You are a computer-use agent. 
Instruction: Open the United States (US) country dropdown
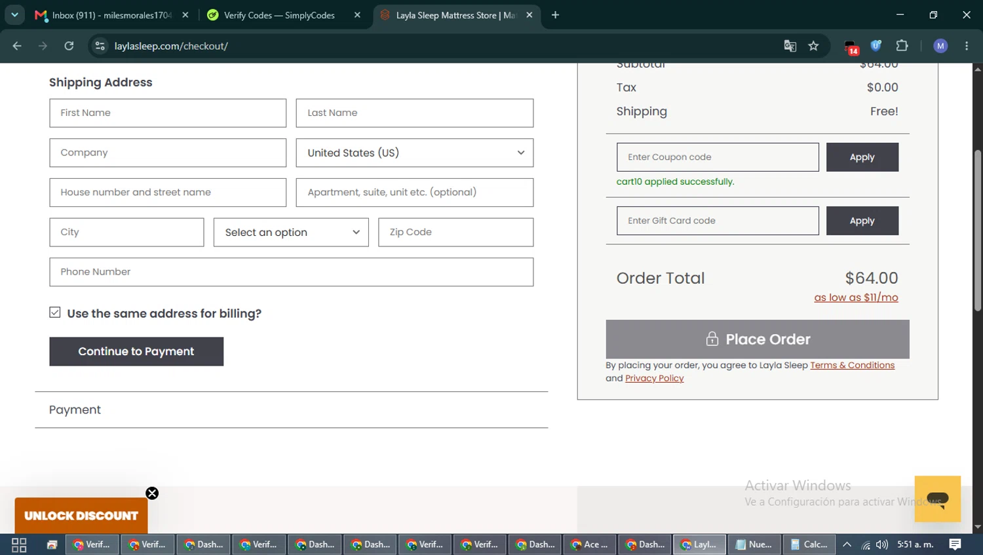point(415,153)
